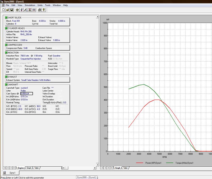Go to previous tab in left pane navigator

[8, 168]
